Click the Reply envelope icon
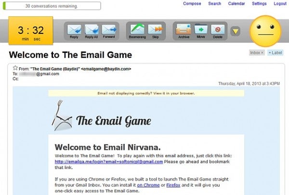This screenshot has width=289, height=195. point(74,31)
